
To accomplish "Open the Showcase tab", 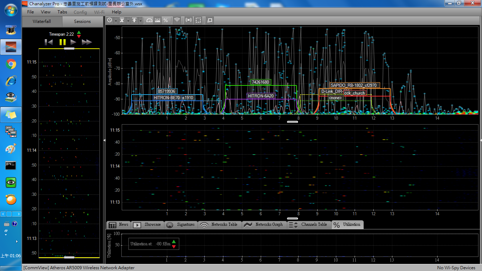I will [x=147, y=225].
